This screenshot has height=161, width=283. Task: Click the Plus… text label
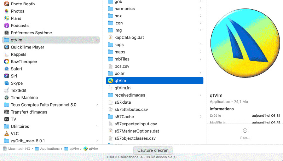(245, 138)
